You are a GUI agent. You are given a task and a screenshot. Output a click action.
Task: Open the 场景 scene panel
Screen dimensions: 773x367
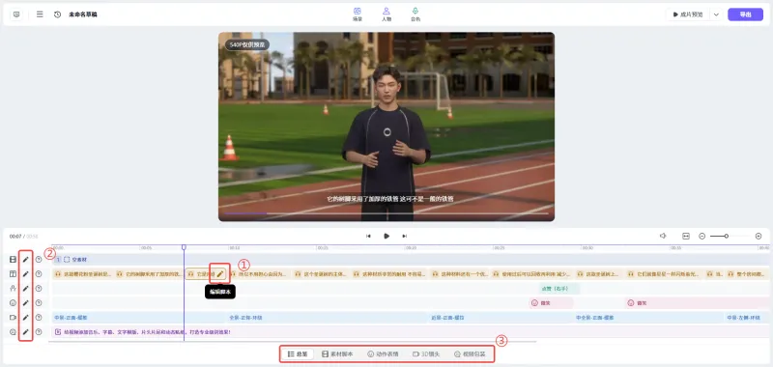(358, 14)
